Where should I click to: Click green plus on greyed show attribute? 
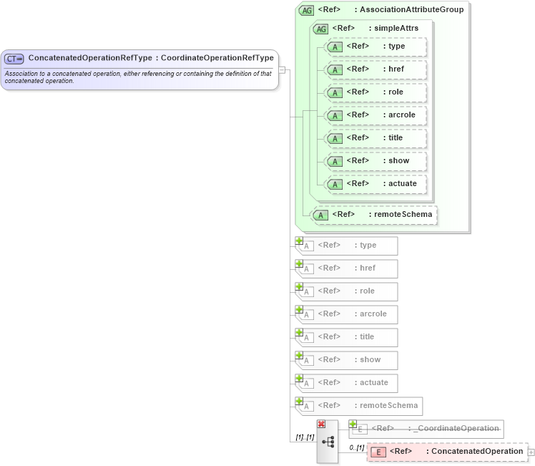[299, 355]
